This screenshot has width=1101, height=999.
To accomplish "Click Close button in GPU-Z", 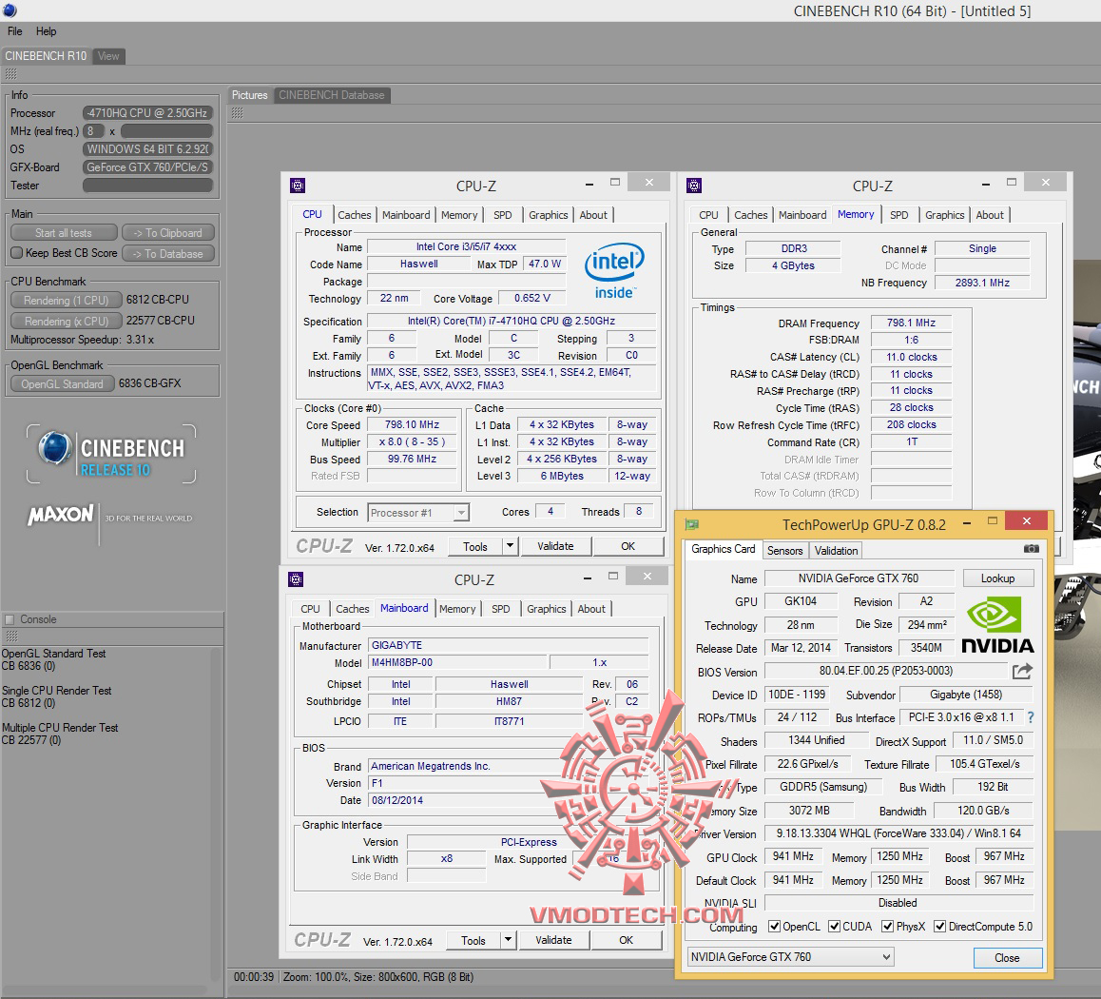I will tap(1007, 957).
